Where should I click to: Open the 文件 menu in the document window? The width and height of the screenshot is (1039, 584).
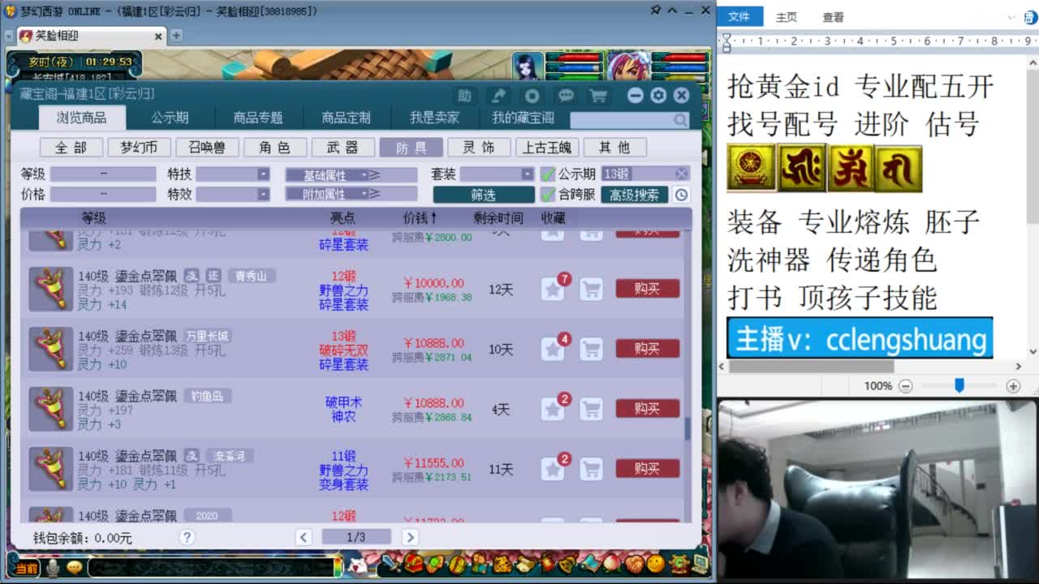click(739, 17)
